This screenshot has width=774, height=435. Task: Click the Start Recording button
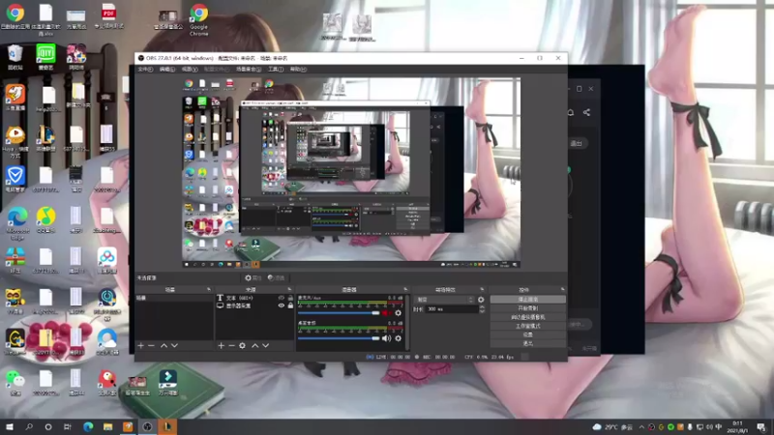(x=527, y=308)
